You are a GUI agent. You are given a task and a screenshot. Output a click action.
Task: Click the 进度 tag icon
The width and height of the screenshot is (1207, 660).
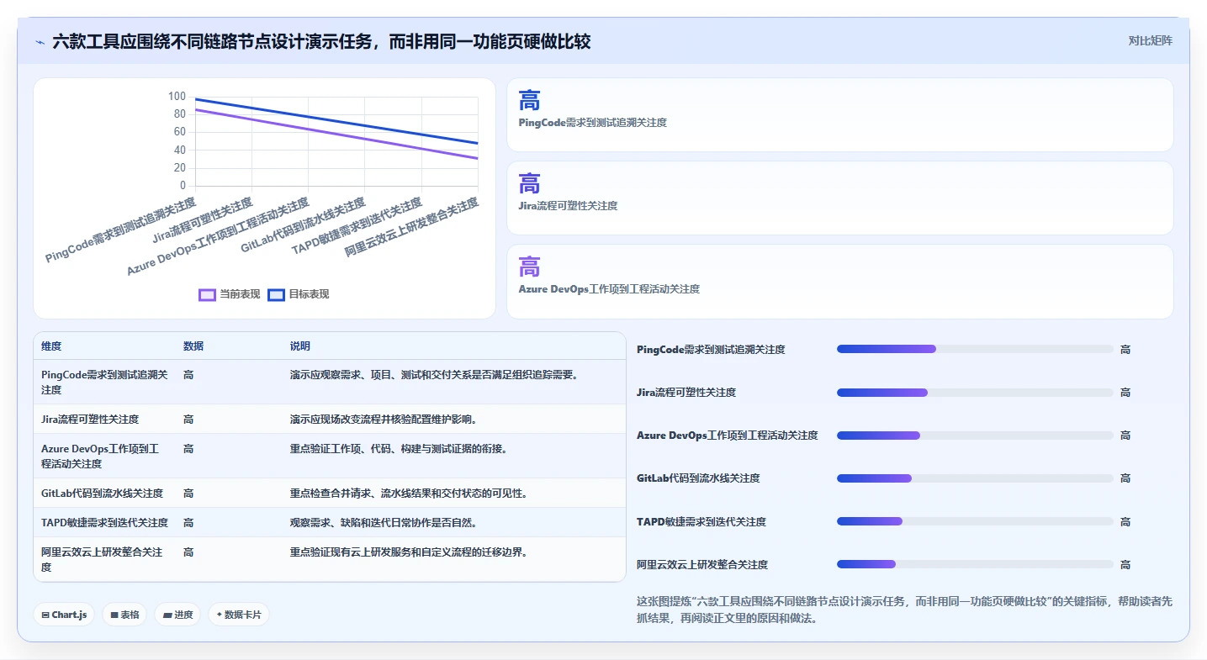[x=167, y=615]
